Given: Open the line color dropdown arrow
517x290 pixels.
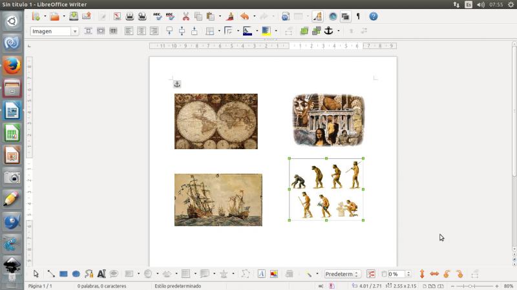Looking at the screenshot, I should tap(257, 31).
